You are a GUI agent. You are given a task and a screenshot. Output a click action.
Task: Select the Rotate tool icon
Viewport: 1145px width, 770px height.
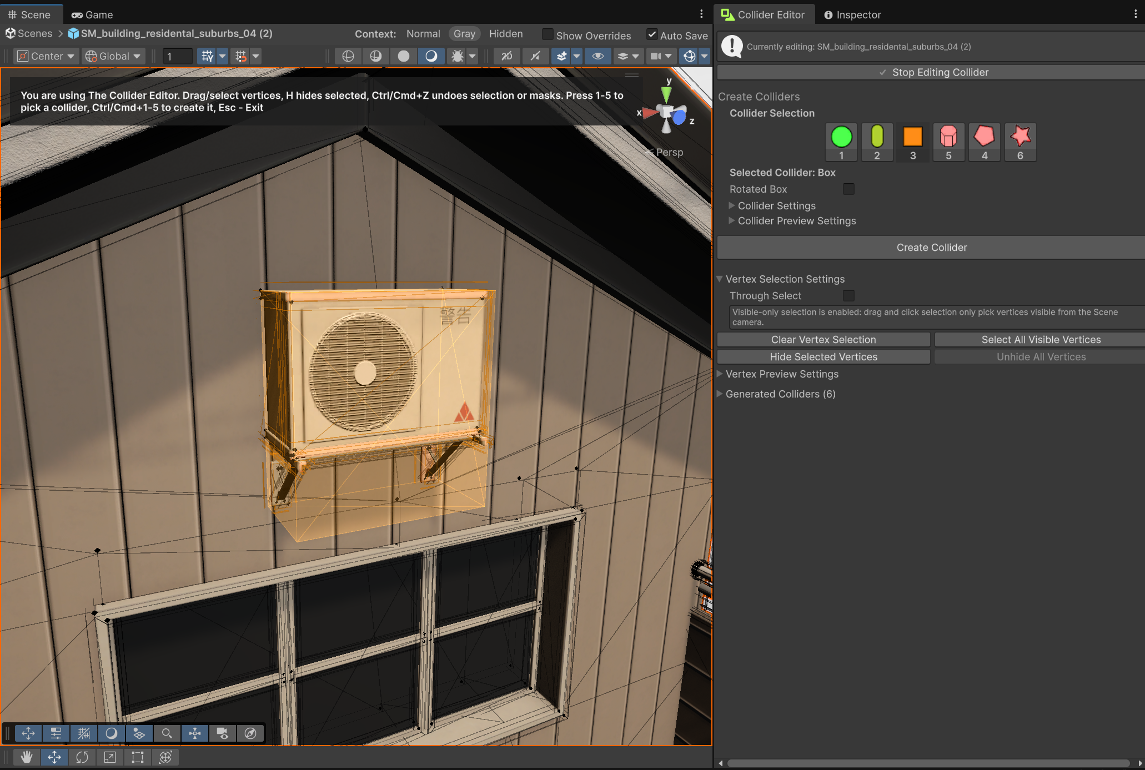[x=82, y=757]
